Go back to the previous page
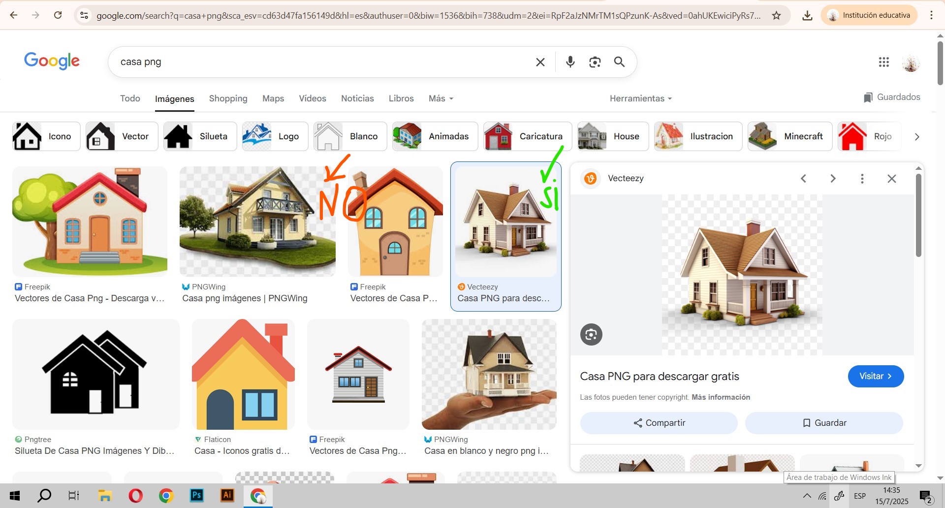 pyautogui.click(x=14, y=15)
